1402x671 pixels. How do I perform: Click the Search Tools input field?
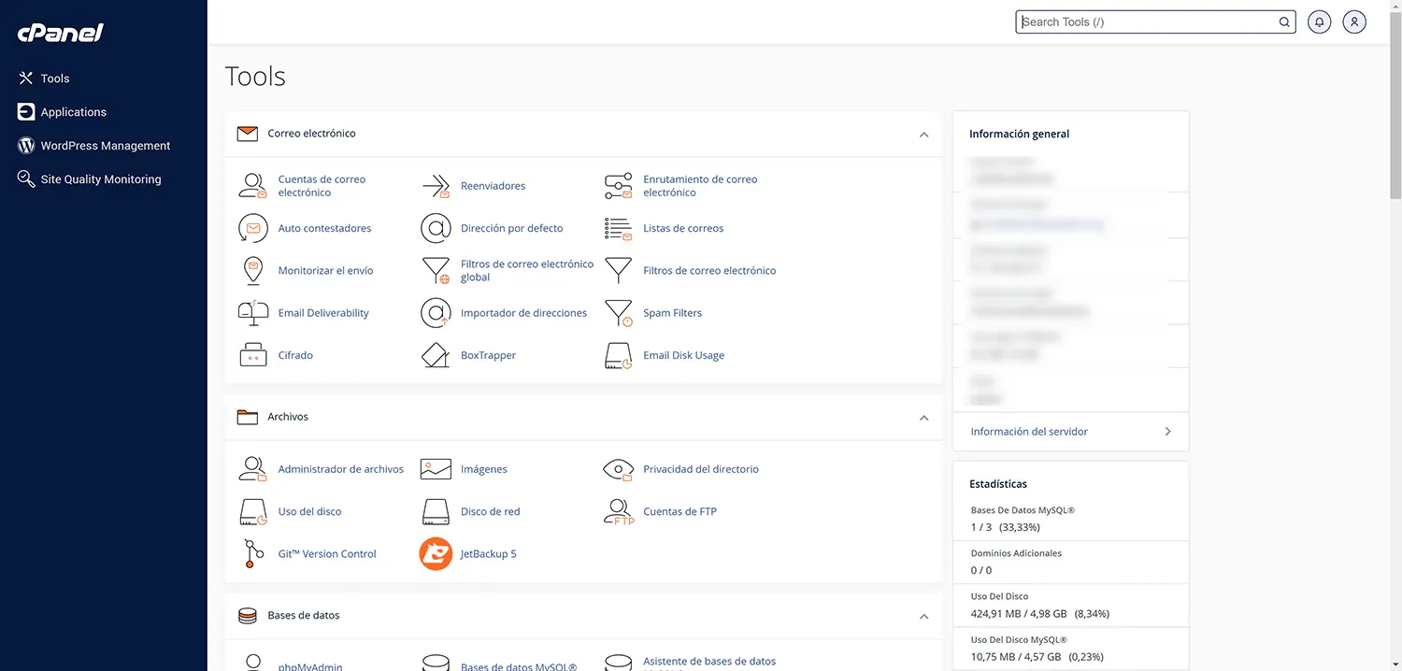1150,21
